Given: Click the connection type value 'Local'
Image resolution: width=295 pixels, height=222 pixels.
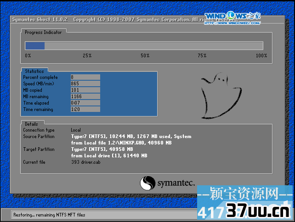Looking at the screenshot, I should [76, 130].
